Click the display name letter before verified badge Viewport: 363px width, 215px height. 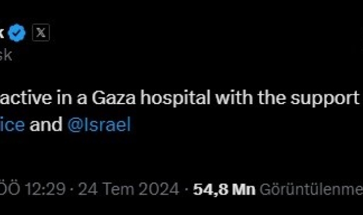[x=2, y=33]
